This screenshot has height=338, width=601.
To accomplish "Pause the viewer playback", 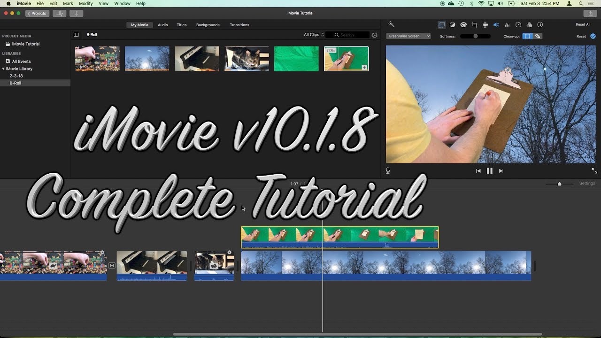I will coord(490,171).
